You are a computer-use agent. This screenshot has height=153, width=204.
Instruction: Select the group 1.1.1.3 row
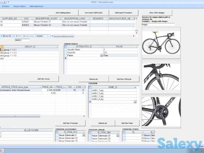coord(31,53)
